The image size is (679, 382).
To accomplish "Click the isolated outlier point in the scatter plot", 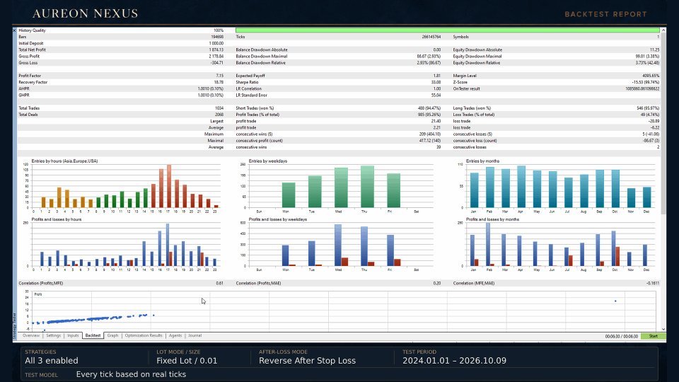I will tap(615, 301).
